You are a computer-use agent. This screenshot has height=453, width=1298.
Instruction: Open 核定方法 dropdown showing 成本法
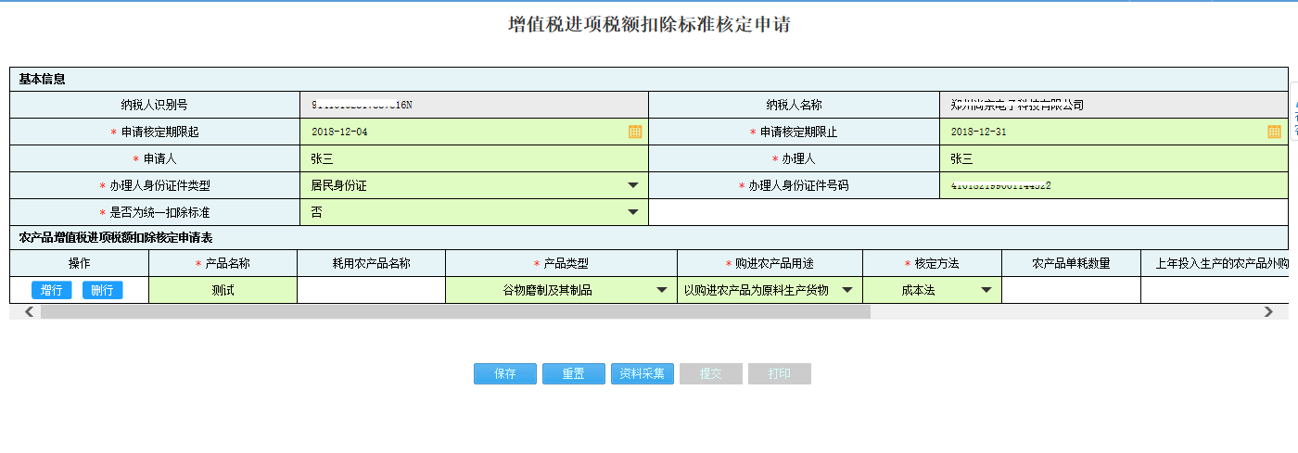coord(986,290)
